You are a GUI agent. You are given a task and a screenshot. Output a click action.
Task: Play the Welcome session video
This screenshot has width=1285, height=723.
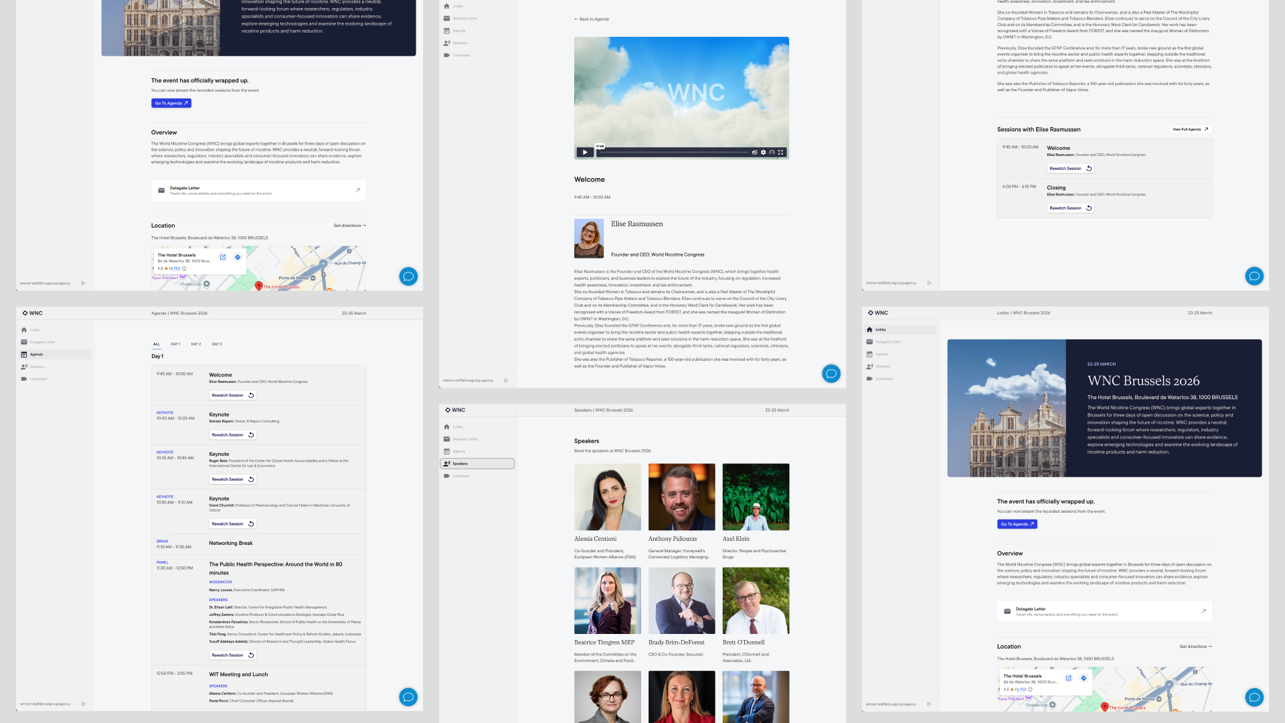tap(584, 152)
